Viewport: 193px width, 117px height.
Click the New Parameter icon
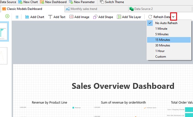(71, 2)
